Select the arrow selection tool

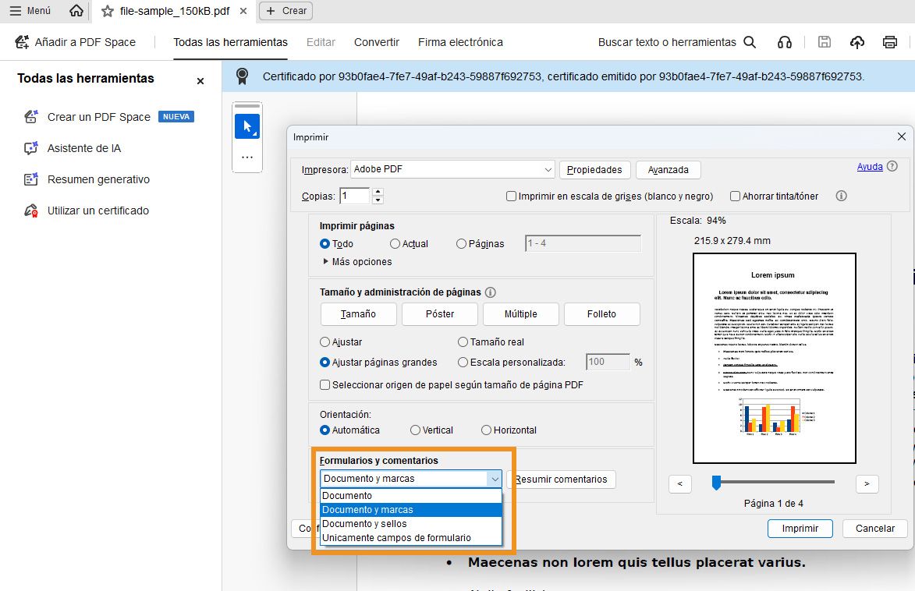(247, 126)
